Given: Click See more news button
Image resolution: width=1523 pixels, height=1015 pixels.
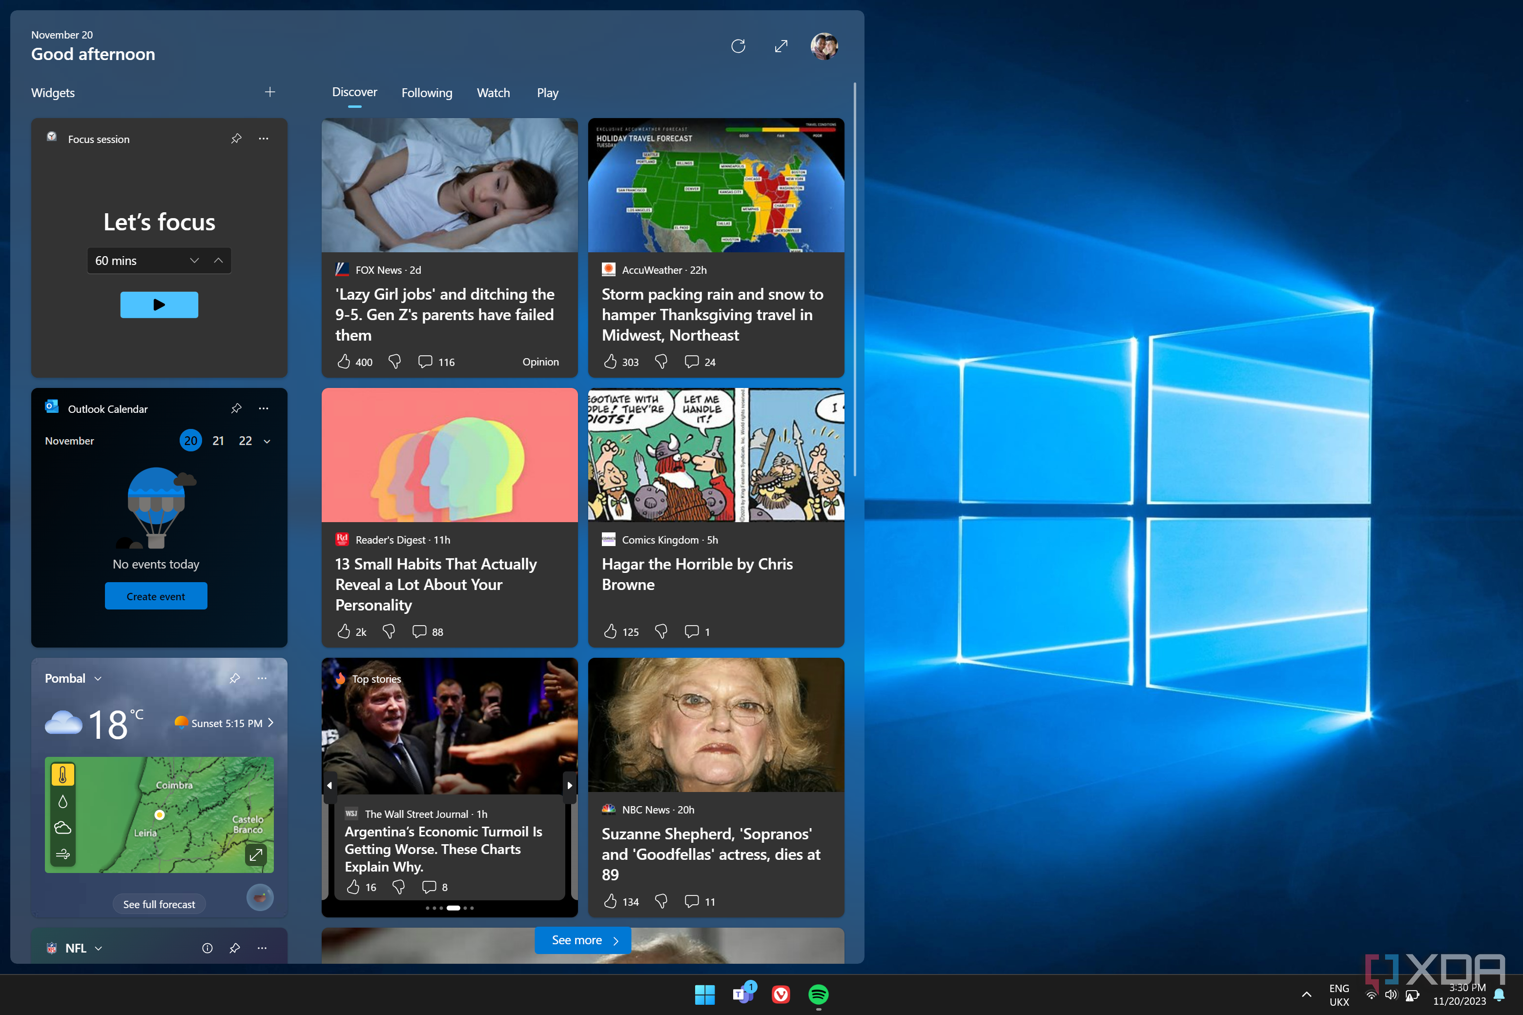Looking at the screenshot, I should (x=583, y=940).
